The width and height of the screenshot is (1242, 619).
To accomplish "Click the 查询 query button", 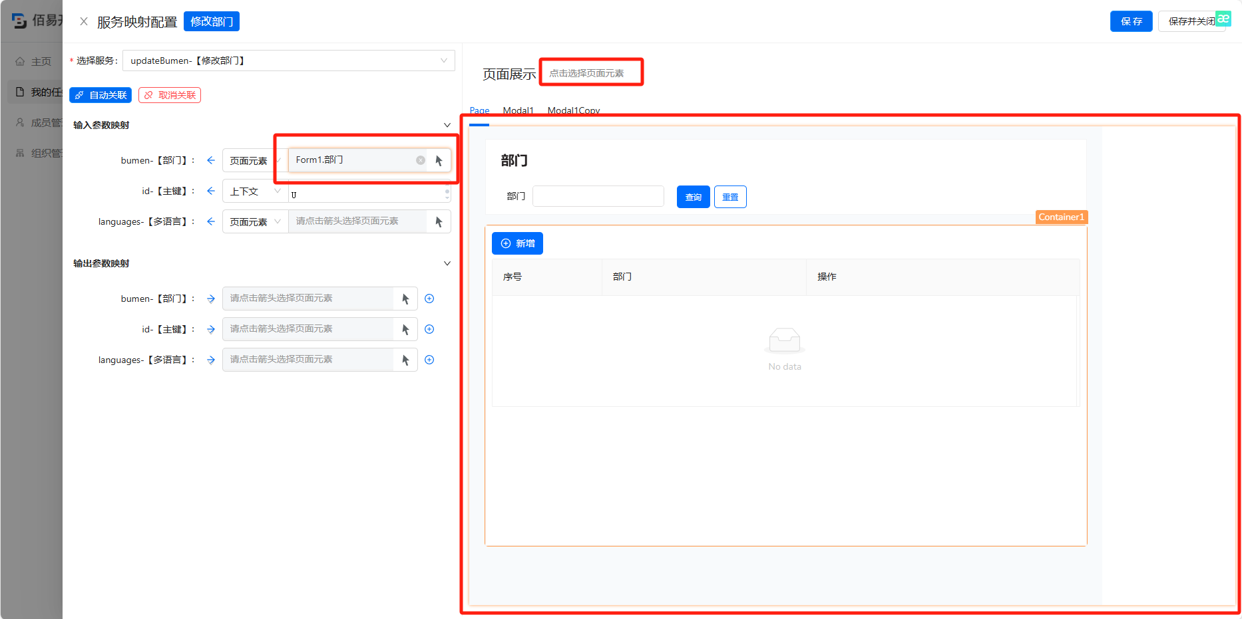I will click(x=694, y=197).
